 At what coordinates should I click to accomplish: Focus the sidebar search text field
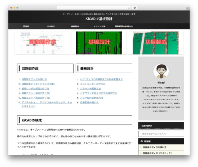pyautogui.click(x=161, y=134)
